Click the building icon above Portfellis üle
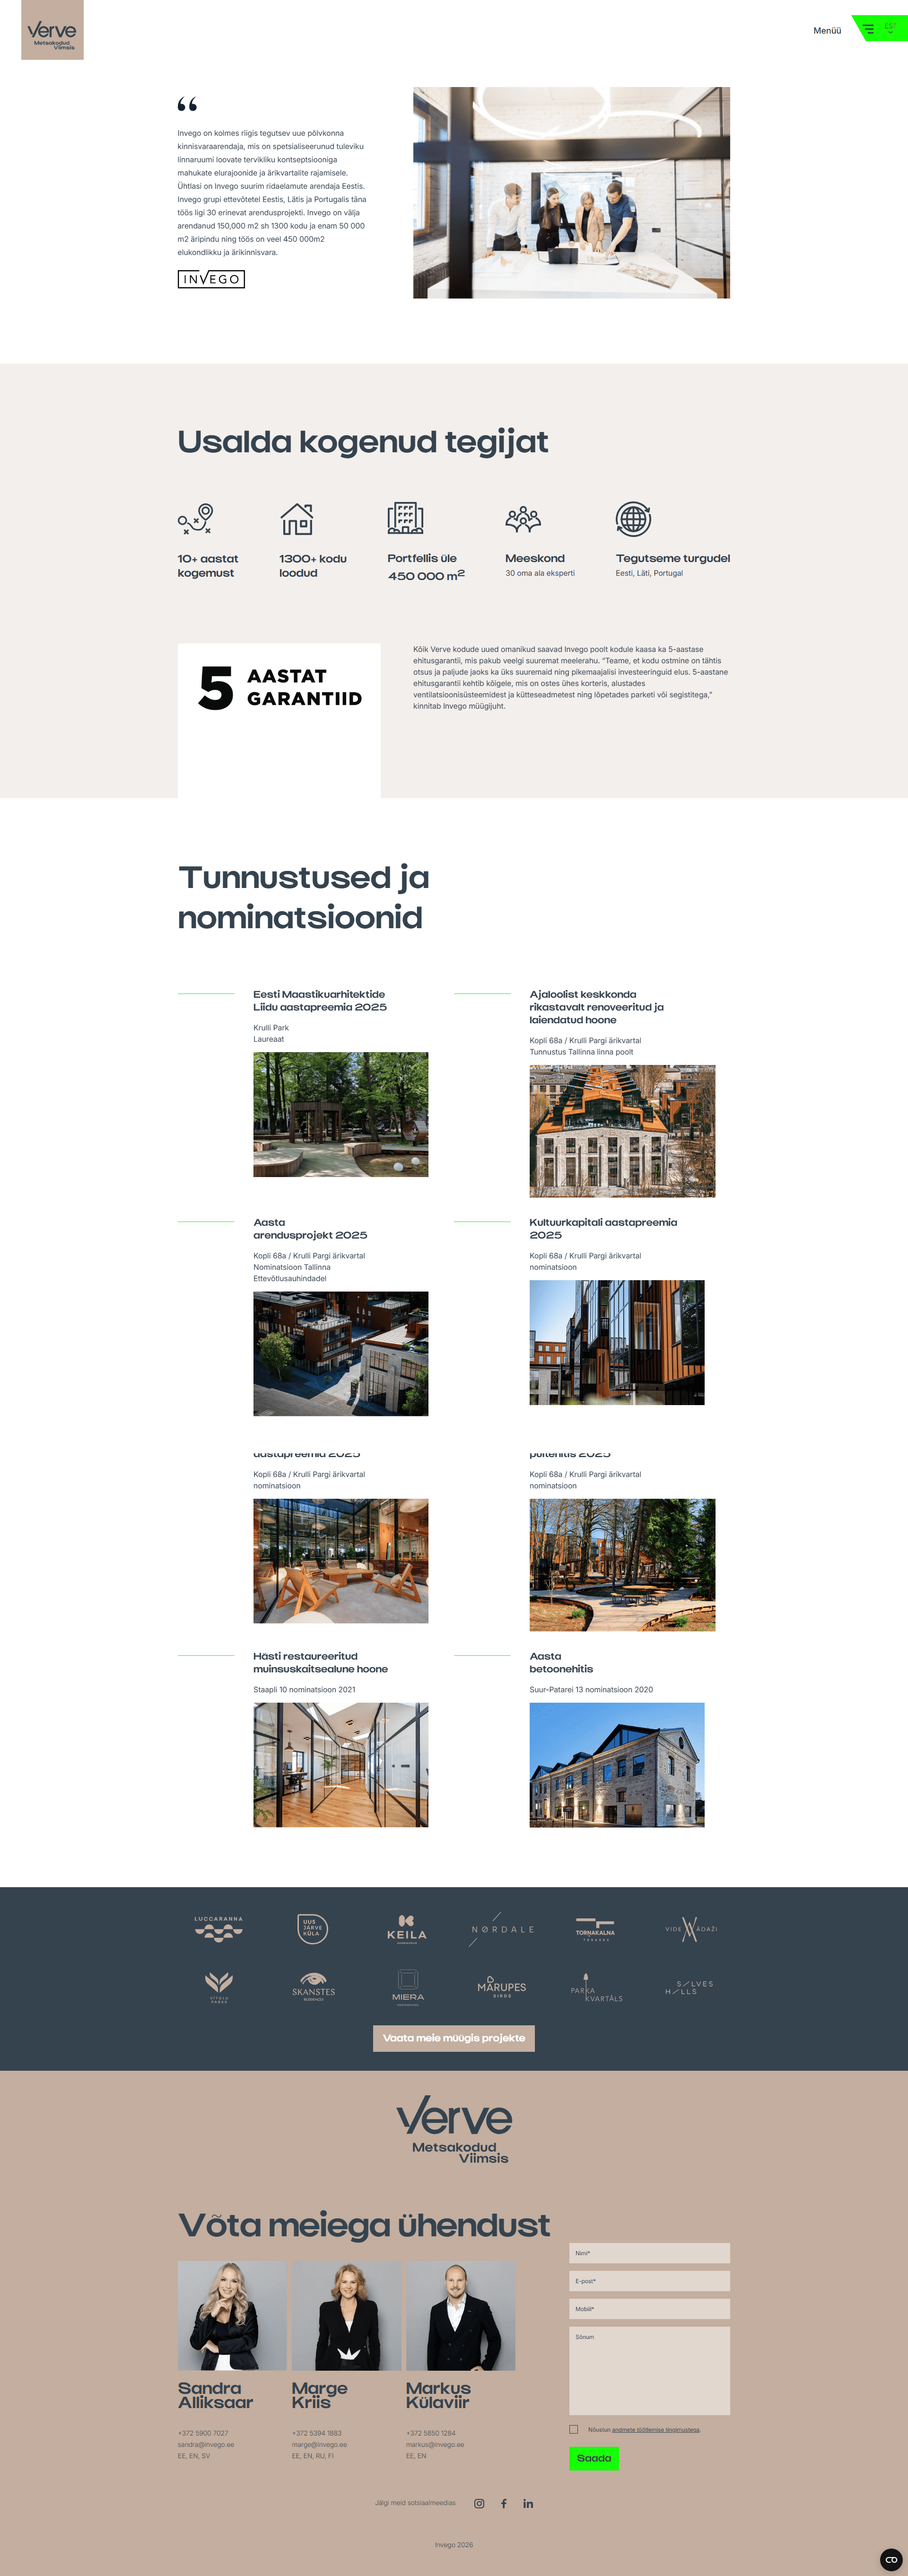Image resolution: width=908 pixels, height=2576 pixels. (405, 518)
